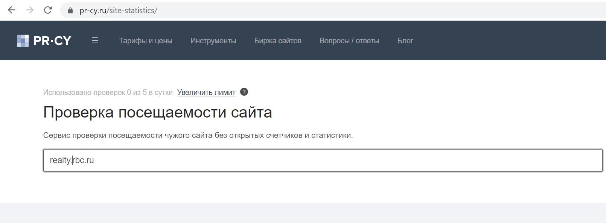The width and height of the screenshot is (606, 223).
Task: Click the browser back arrow
Action: coord(12,10)
